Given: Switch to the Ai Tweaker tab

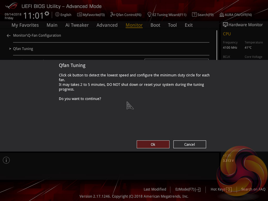Looking at the screenshot, I should pyautogui.click(x=77, y=25).
